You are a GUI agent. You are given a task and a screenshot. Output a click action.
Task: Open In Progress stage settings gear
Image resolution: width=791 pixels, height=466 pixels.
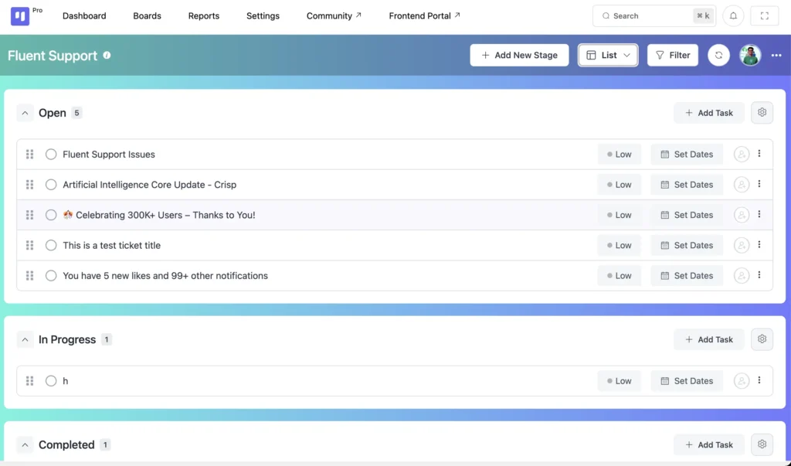point(762,338)
